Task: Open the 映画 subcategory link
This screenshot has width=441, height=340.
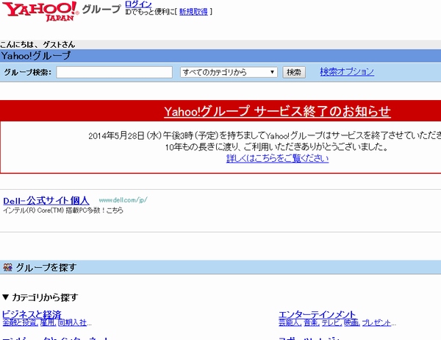Action: click(351, 322)
